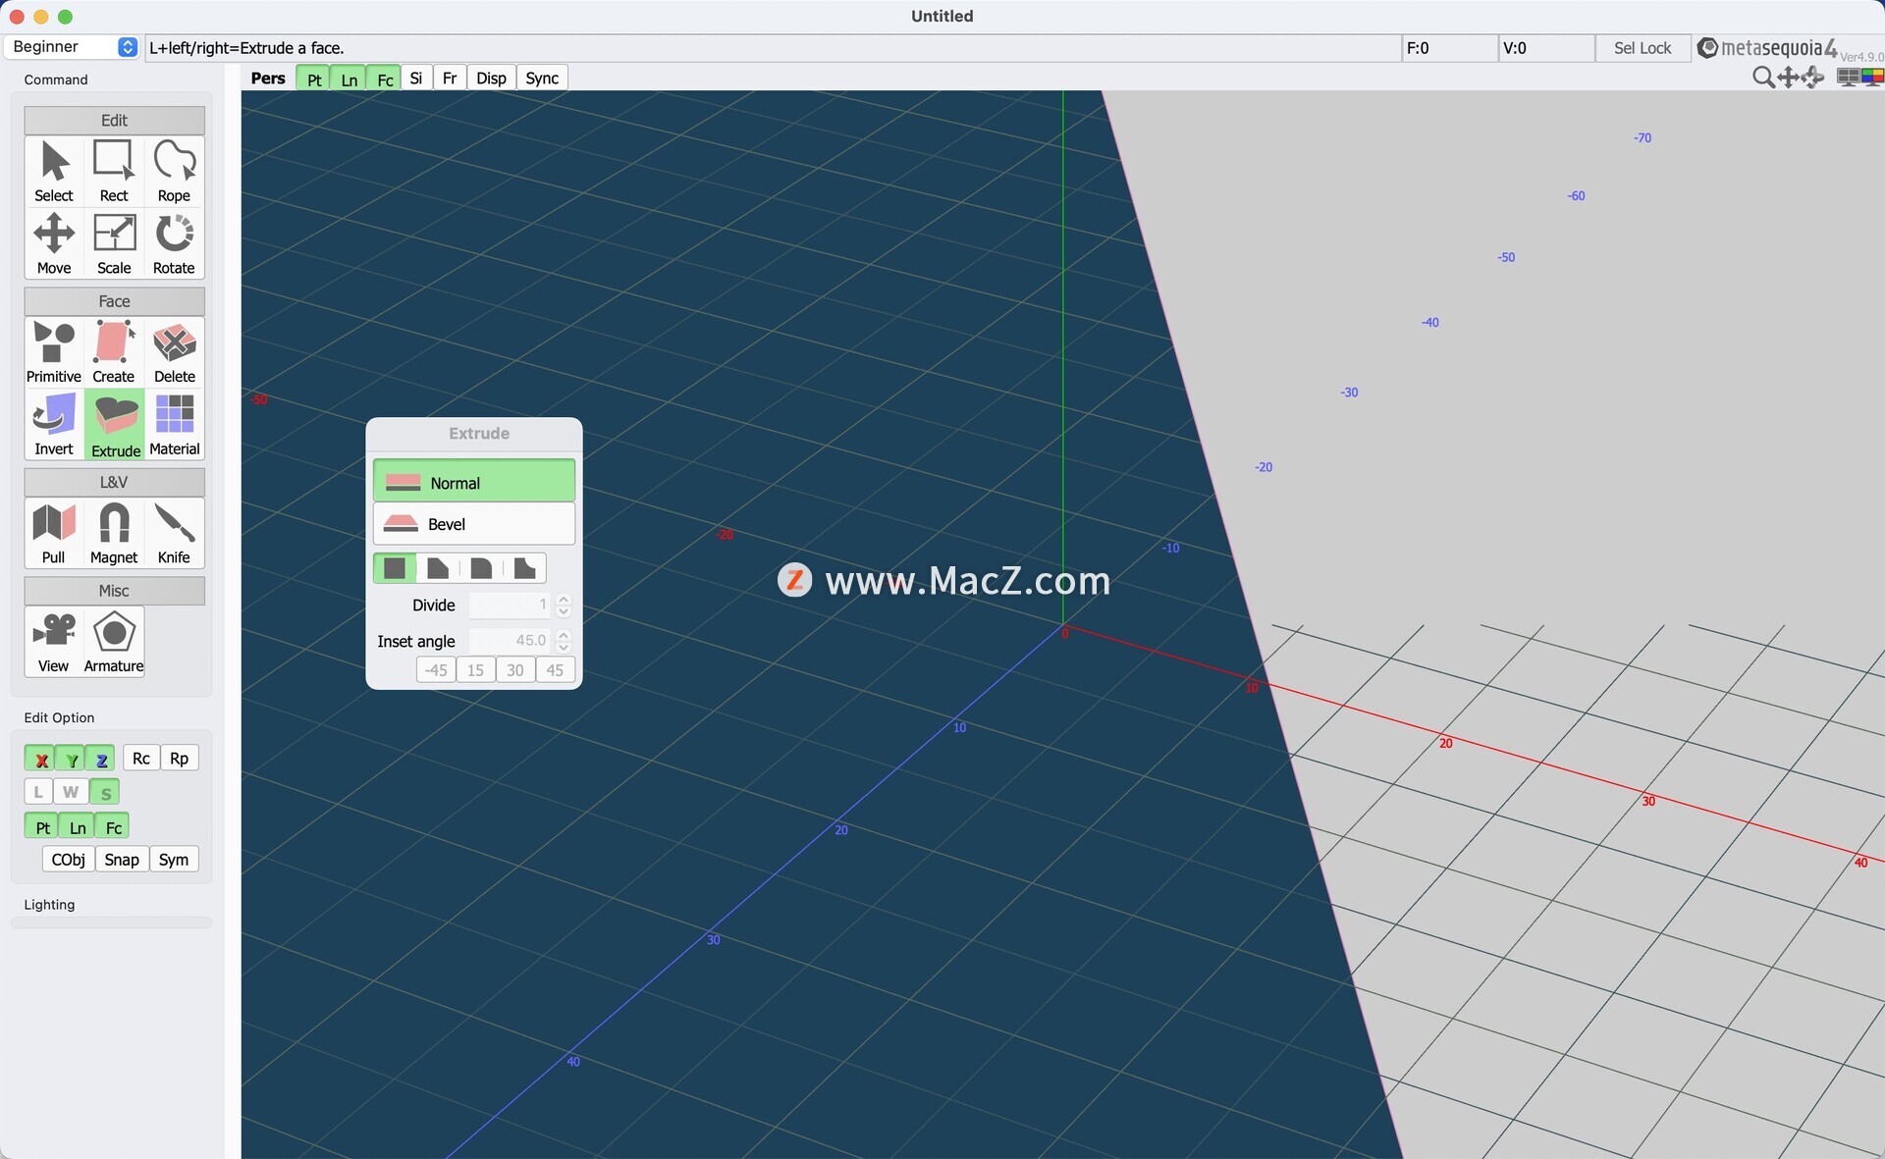Image resolution: width=1885 pixels, height=1159 pixels.
Task: Click the Extrude tool icon
Action: tap(115, 424)
